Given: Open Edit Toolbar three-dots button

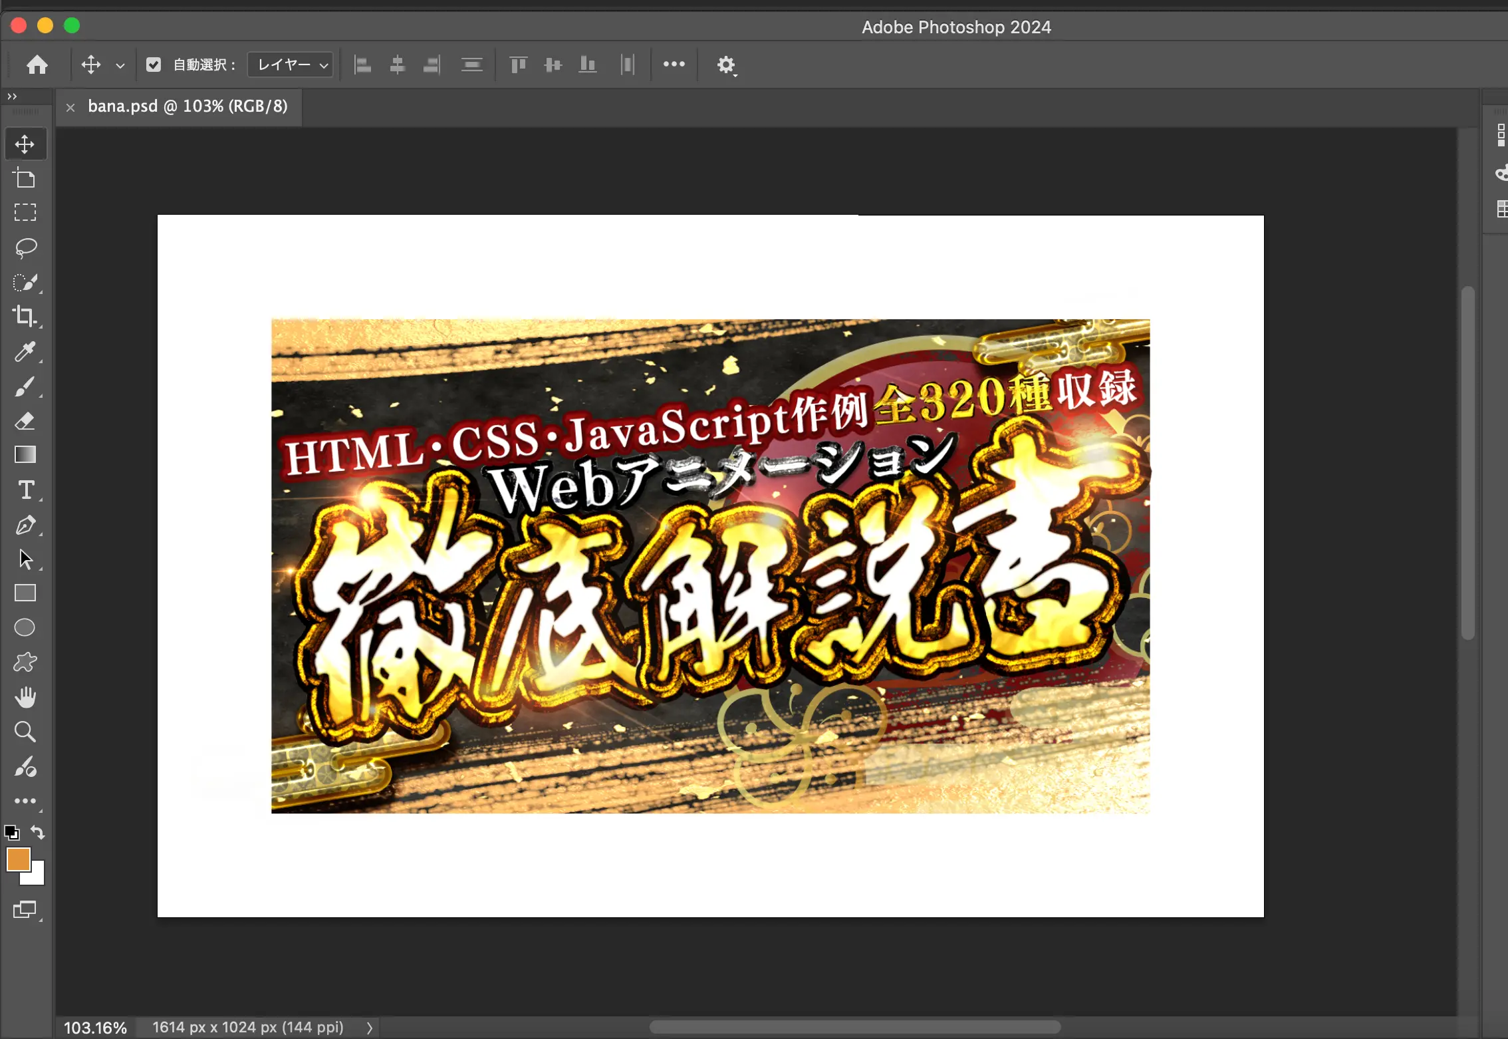Looking at the screenshot, I should 25,802.
